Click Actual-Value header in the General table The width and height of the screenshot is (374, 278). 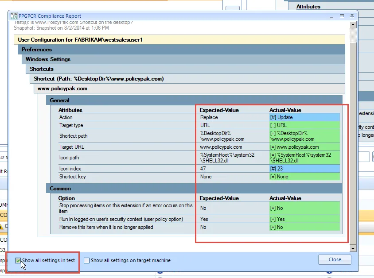click(x=285, y=110)
